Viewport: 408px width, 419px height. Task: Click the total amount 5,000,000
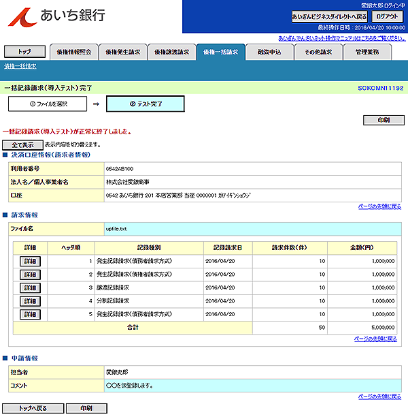point(383,328)
